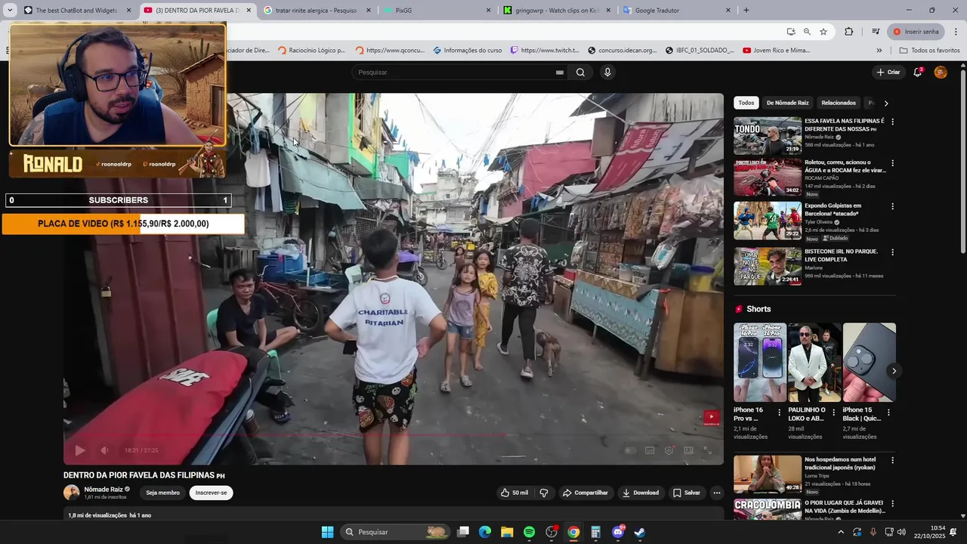Open the video player settings gear

tap(669, 450)
